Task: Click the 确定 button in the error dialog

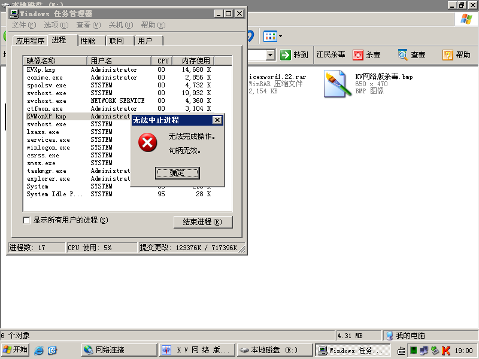Action: tap(177, 173)
